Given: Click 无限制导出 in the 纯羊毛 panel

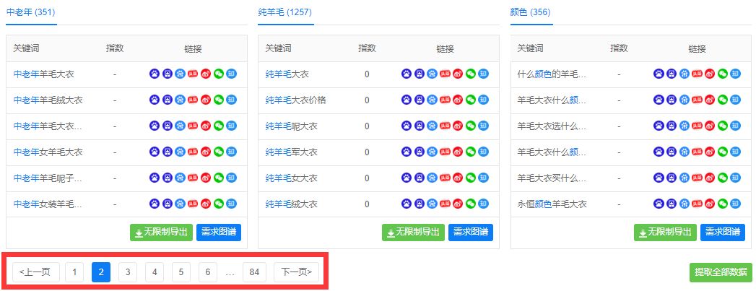Looking at the screenshot, I should [x=414, y=233].
